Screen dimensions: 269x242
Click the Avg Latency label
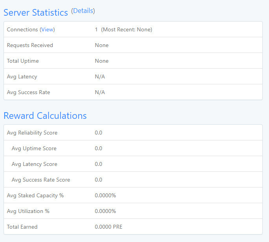(x=22, y=76)
